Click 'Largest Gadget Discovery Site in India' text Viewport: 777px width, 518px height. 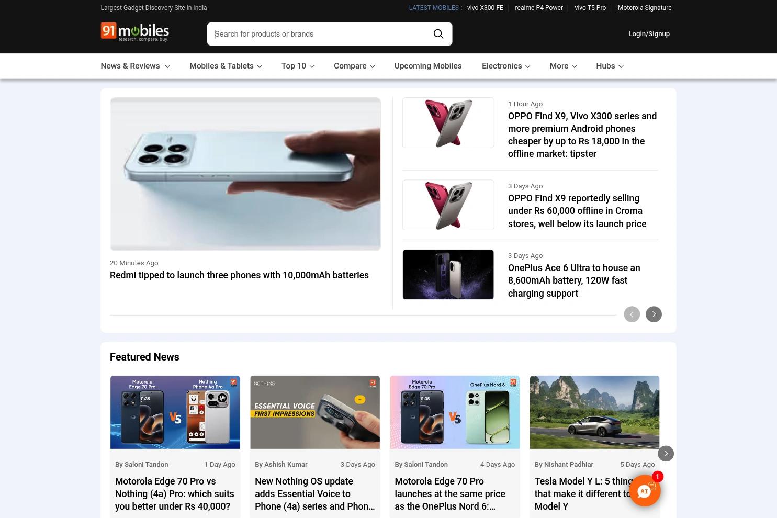(x=154, y=8)
